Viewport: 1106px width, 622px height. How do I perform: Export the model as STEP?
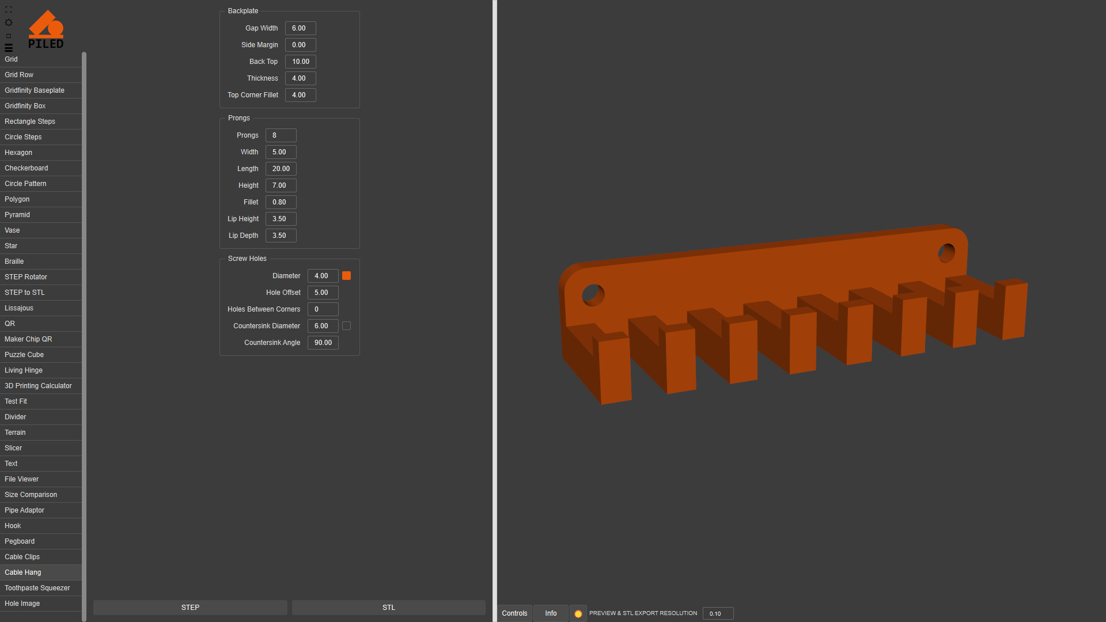point(190,608)
